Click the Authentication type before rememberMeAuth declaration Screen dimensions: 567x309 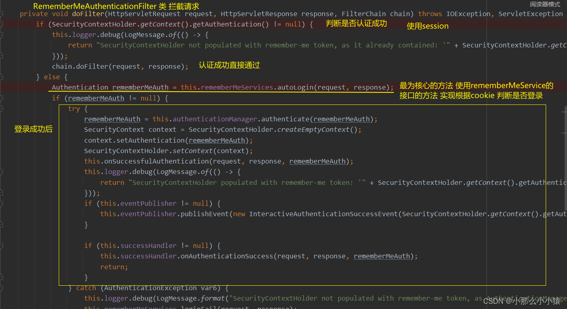[80, 87]
